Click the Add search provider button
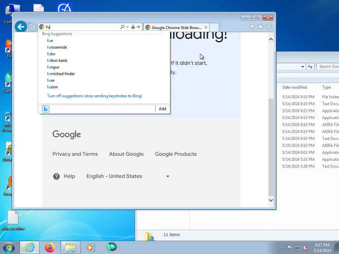The width and height of the screenshot is (339, 254). coord(163,108)
